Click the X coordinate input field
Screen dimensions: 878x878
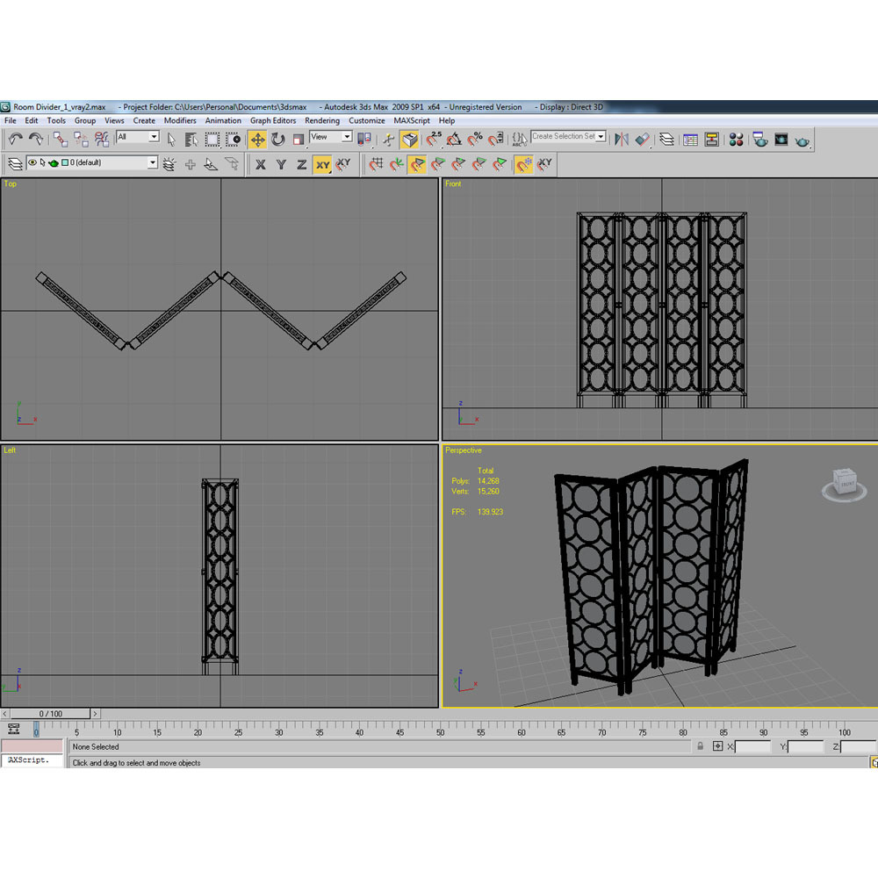click(x=752, y=746)
